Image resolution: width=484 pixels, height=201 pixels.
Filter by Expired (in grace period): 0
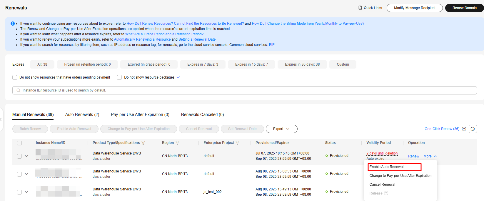coord(149,64)
